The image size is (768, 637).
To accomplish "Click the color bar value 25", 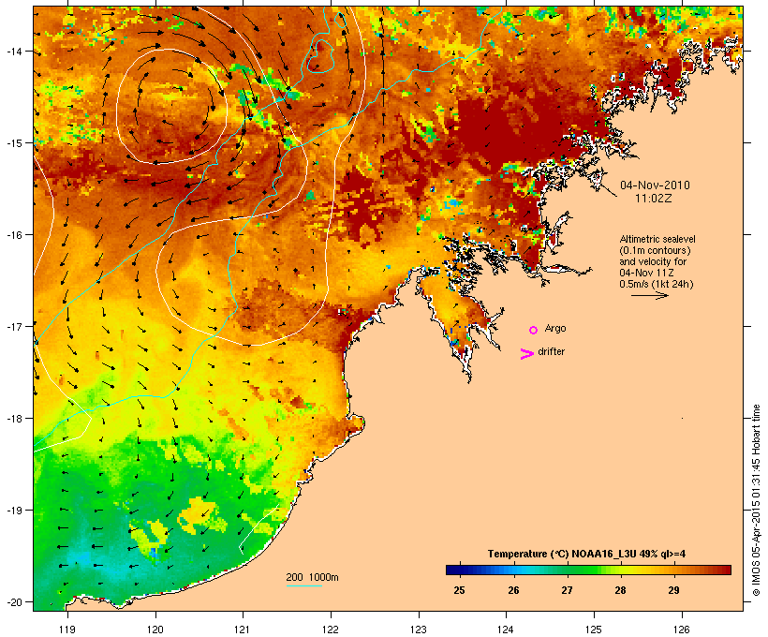I will point(459,590).
